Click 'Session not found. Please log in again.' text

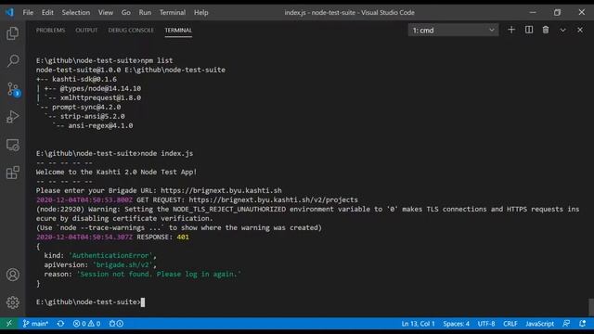159,275
